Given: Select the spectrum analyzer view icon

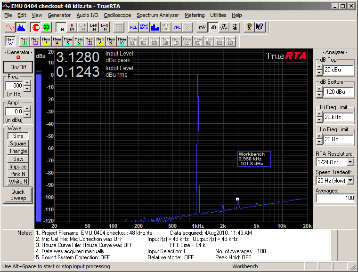Looking at the screenshot, I should pos(21,27).
